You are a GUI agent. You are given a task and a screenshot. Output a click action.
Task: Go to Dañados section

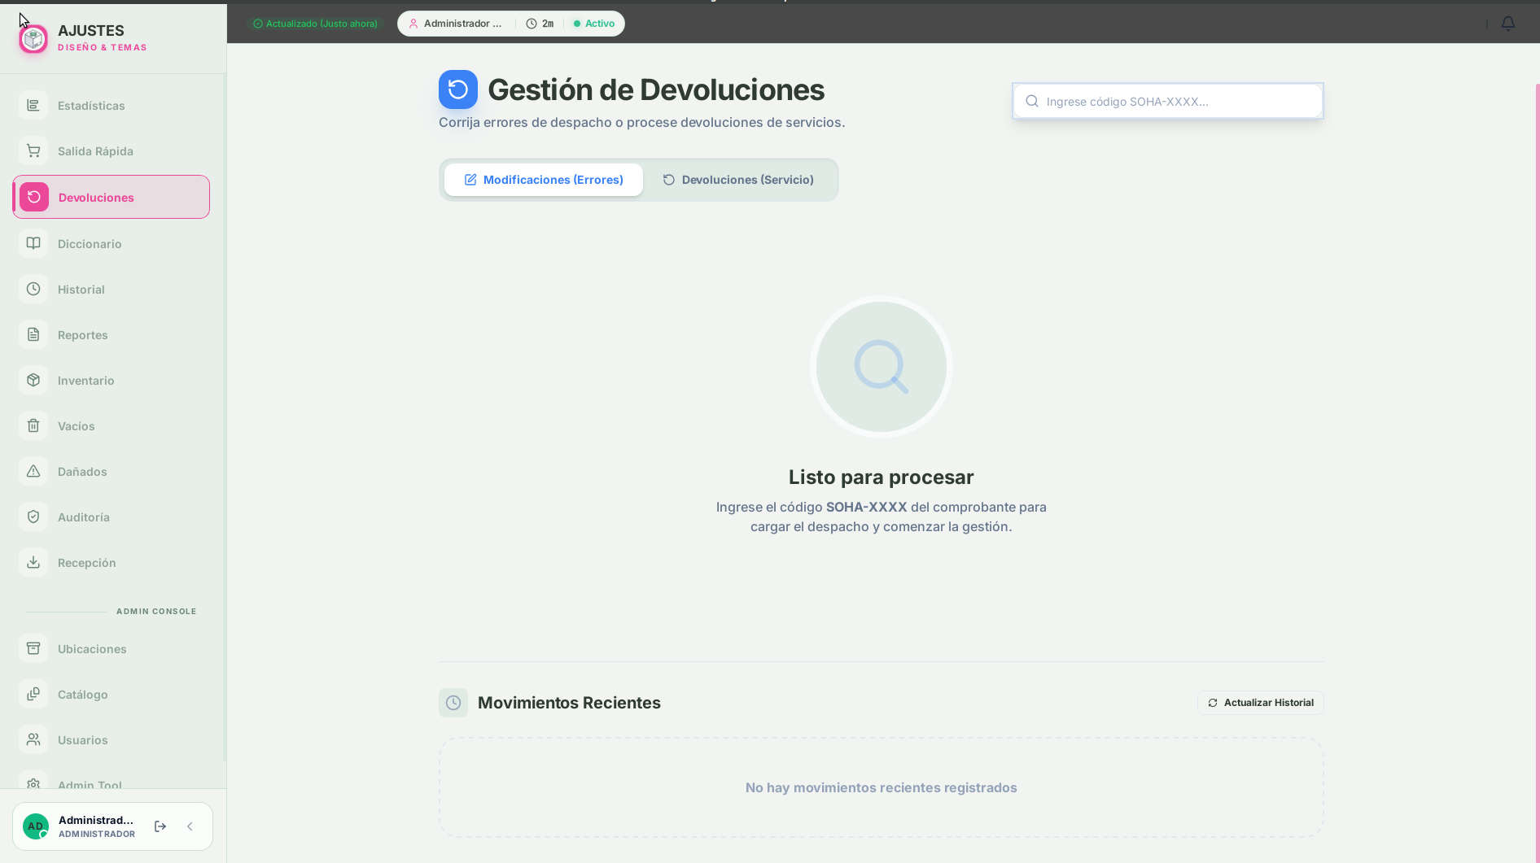[112, 471]
